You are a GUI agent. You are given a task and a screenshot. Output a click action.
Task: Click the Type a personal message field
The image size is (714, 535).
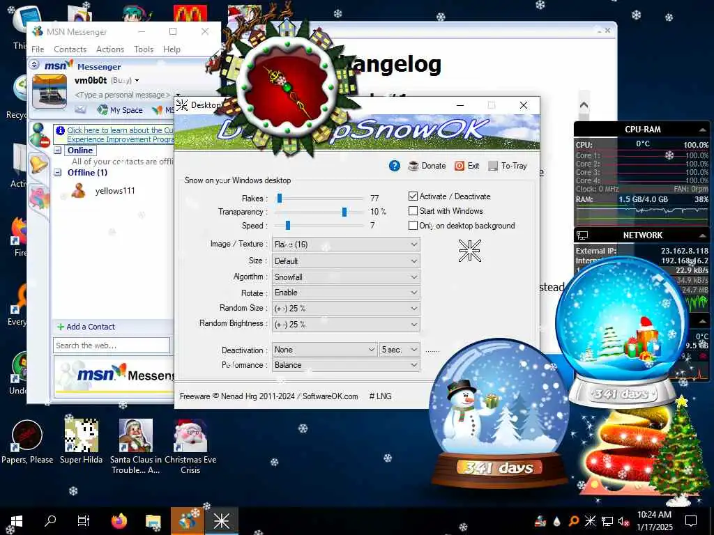tap(123, 95)
